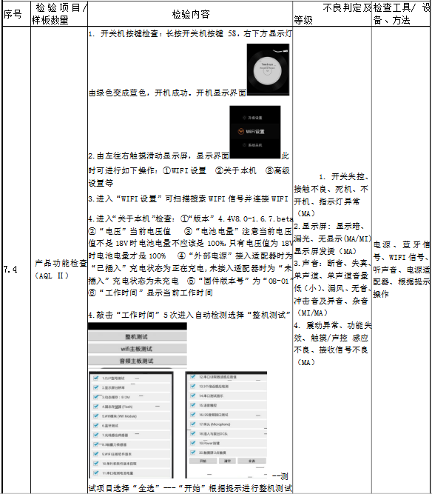
Task: Toggle checkbox for 4 Flash storage test
Action: (96, 407)
